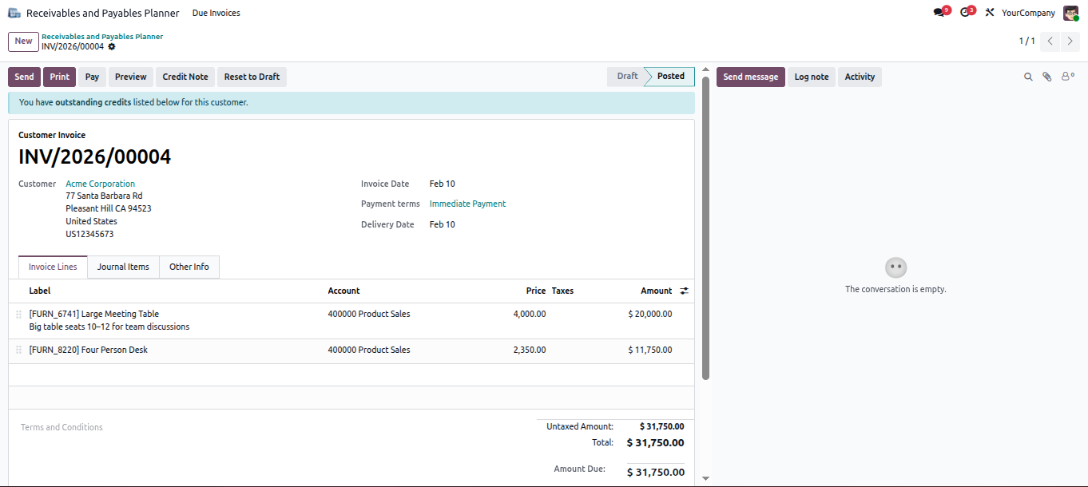
Task: Create a Credit Note
Action: point(185,77)
